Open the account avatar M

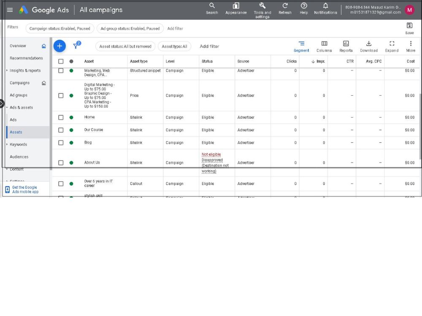(x=410, y=10)
